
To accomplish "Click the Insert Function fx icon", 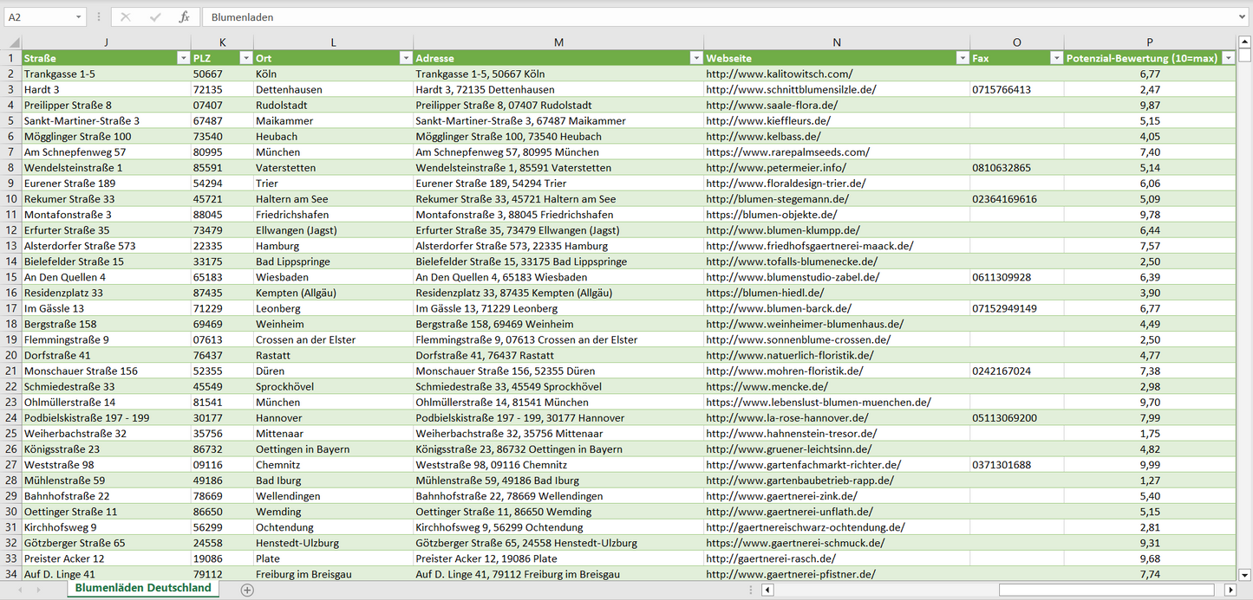I will click(x=184, y=17).
